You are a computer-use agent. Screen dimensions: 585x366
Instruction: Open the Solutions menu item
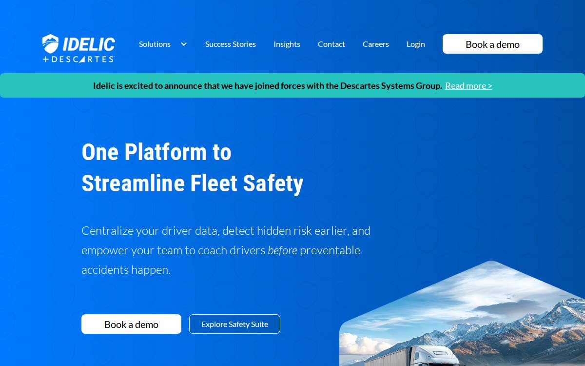pos(155,44)
